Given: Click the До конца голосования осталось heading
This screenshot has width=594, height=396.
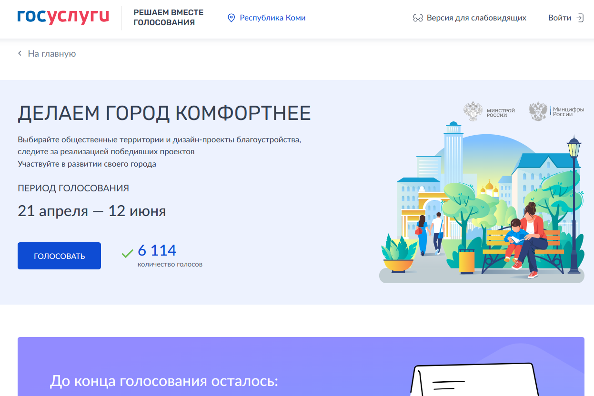Looking at the screenshot, I should pyautogui.click(x=163, y=381).
